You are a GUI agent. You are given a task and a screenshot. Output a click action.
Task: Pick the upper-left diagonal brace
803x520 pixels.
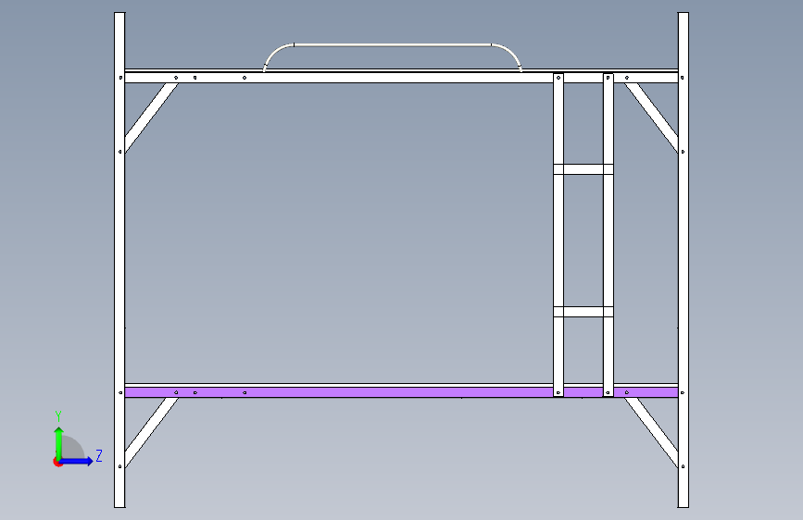point(151,118)
